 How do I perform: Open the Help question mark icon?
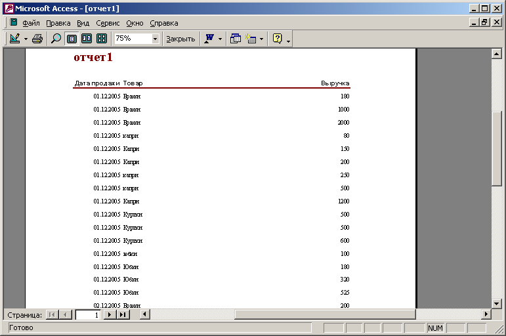point(277,39)
